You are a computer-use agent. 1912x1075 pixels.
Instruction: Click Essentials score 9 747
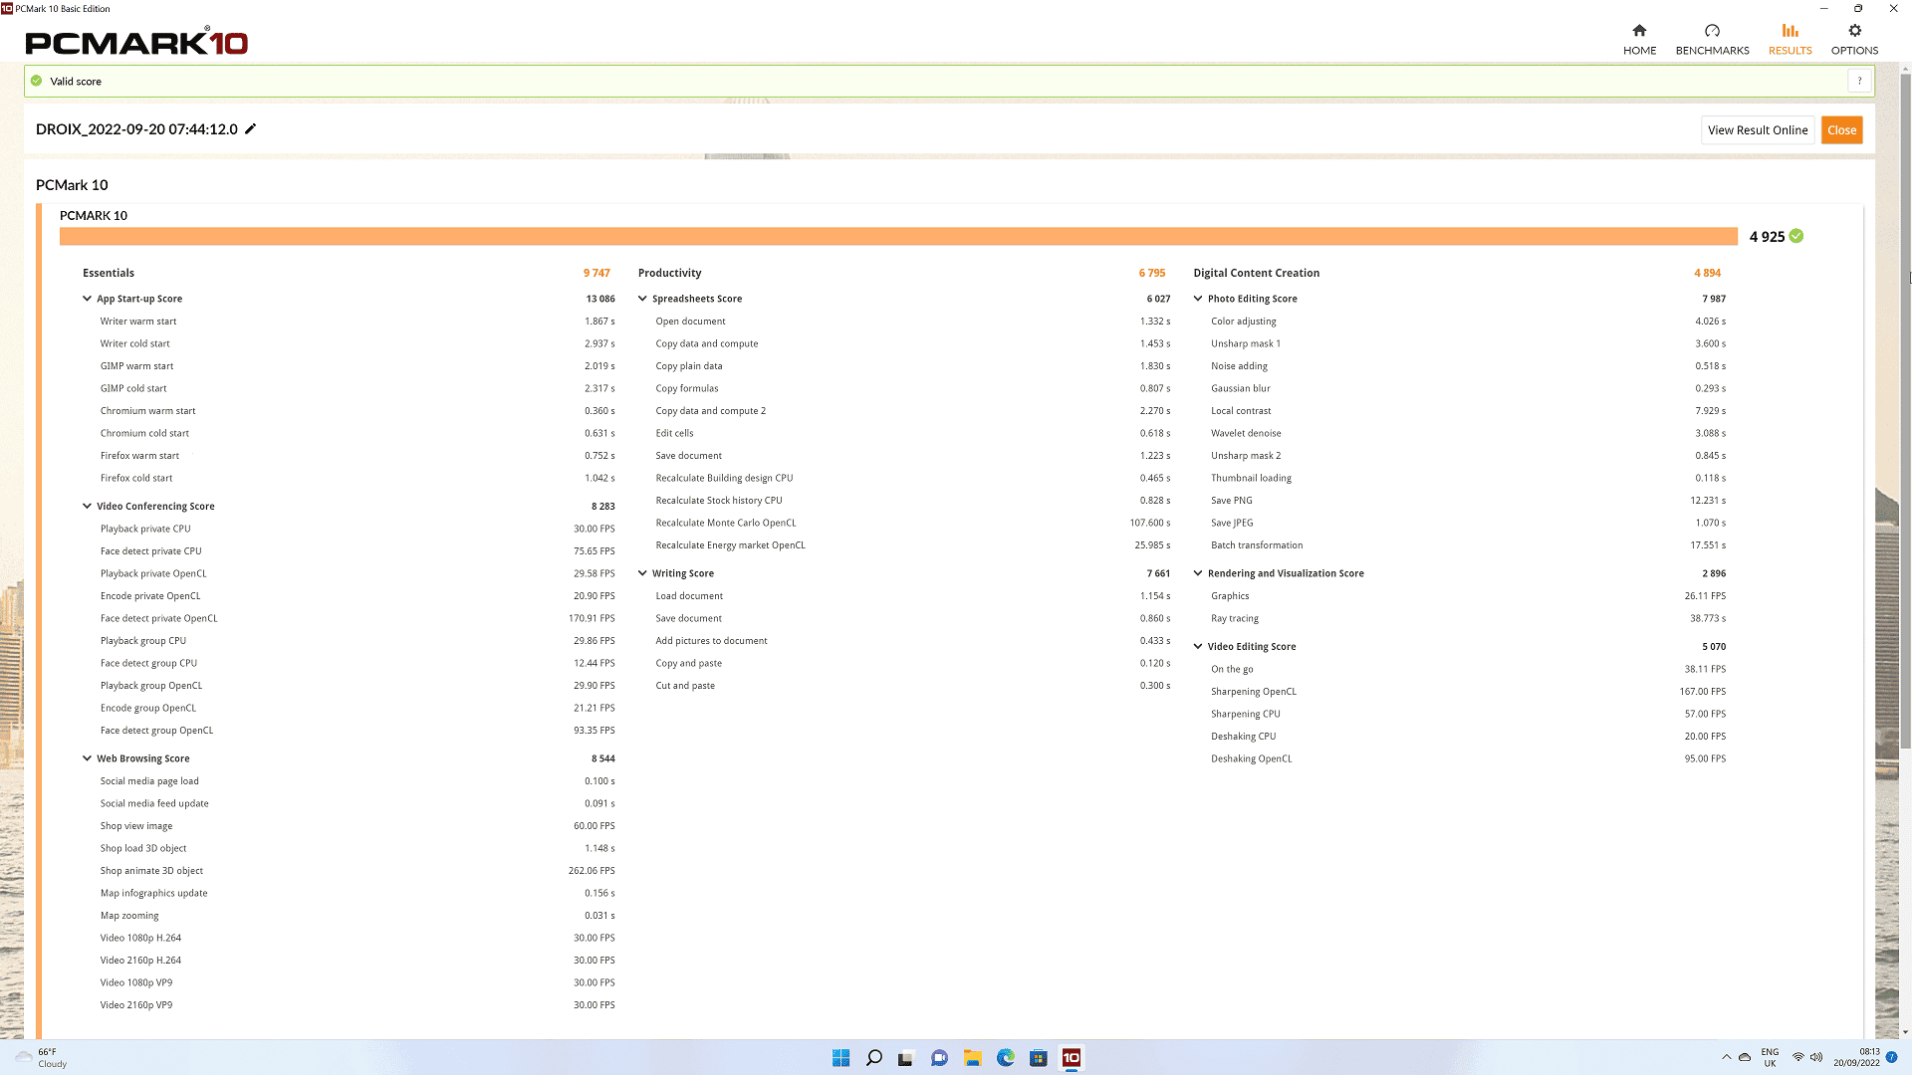[597, 273]
